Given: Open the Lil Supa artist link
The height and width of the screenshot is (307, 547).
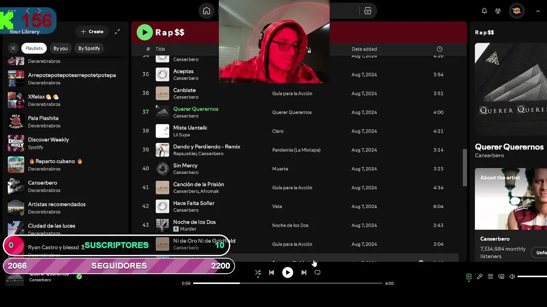Looking at the screenshot, I should (x=181, y=135).
